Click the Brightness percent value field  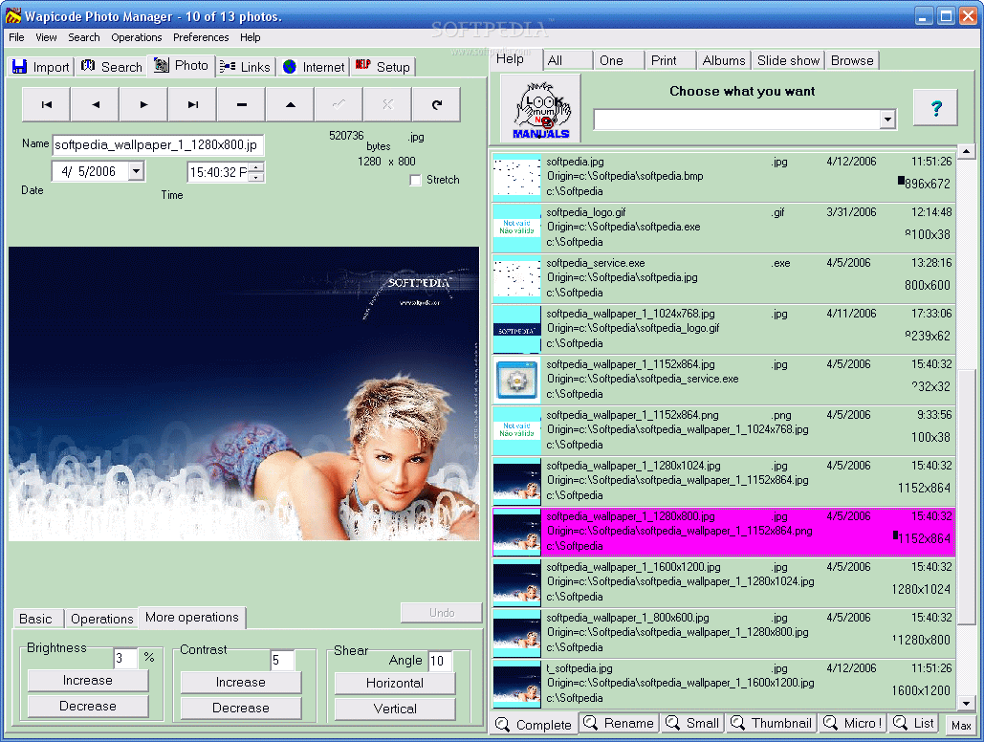click(x=125, y=658)
